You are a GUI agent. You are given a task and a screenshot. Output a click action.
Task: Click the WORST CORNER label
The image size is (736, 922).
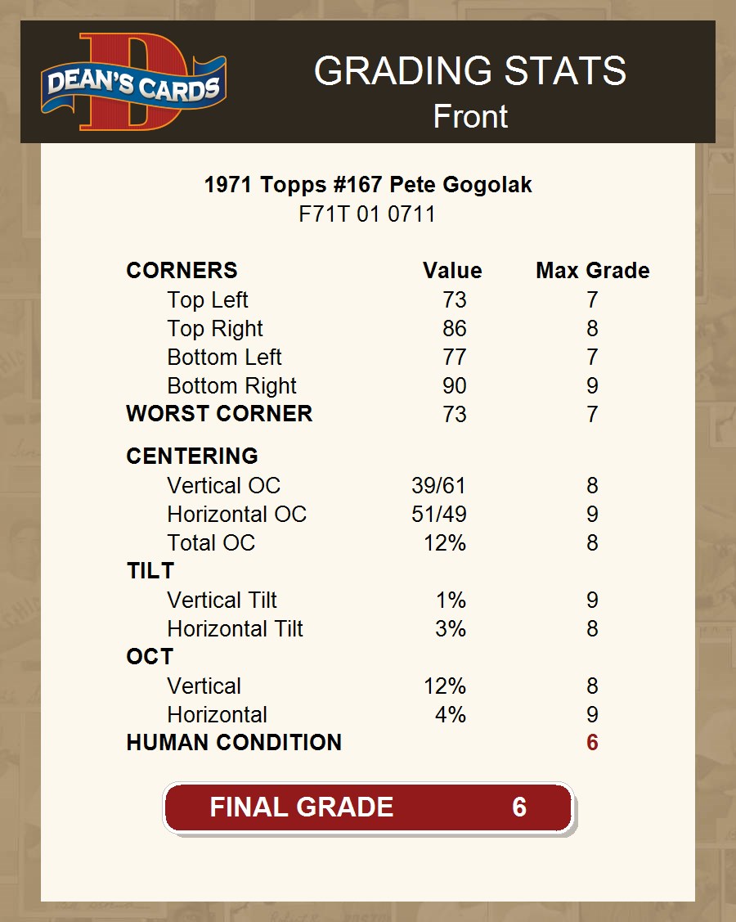(x=219, y=414)
